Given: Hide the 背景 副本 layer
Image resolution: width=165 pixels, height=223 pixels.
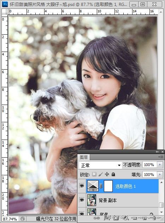Looking at the screenshot, I should 82,200.
